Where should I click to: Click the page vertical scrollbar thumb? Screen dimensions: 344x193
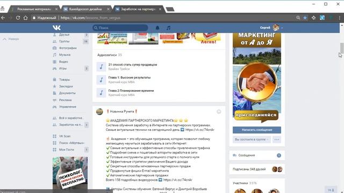pyautogui.click(x=342, y=48)
